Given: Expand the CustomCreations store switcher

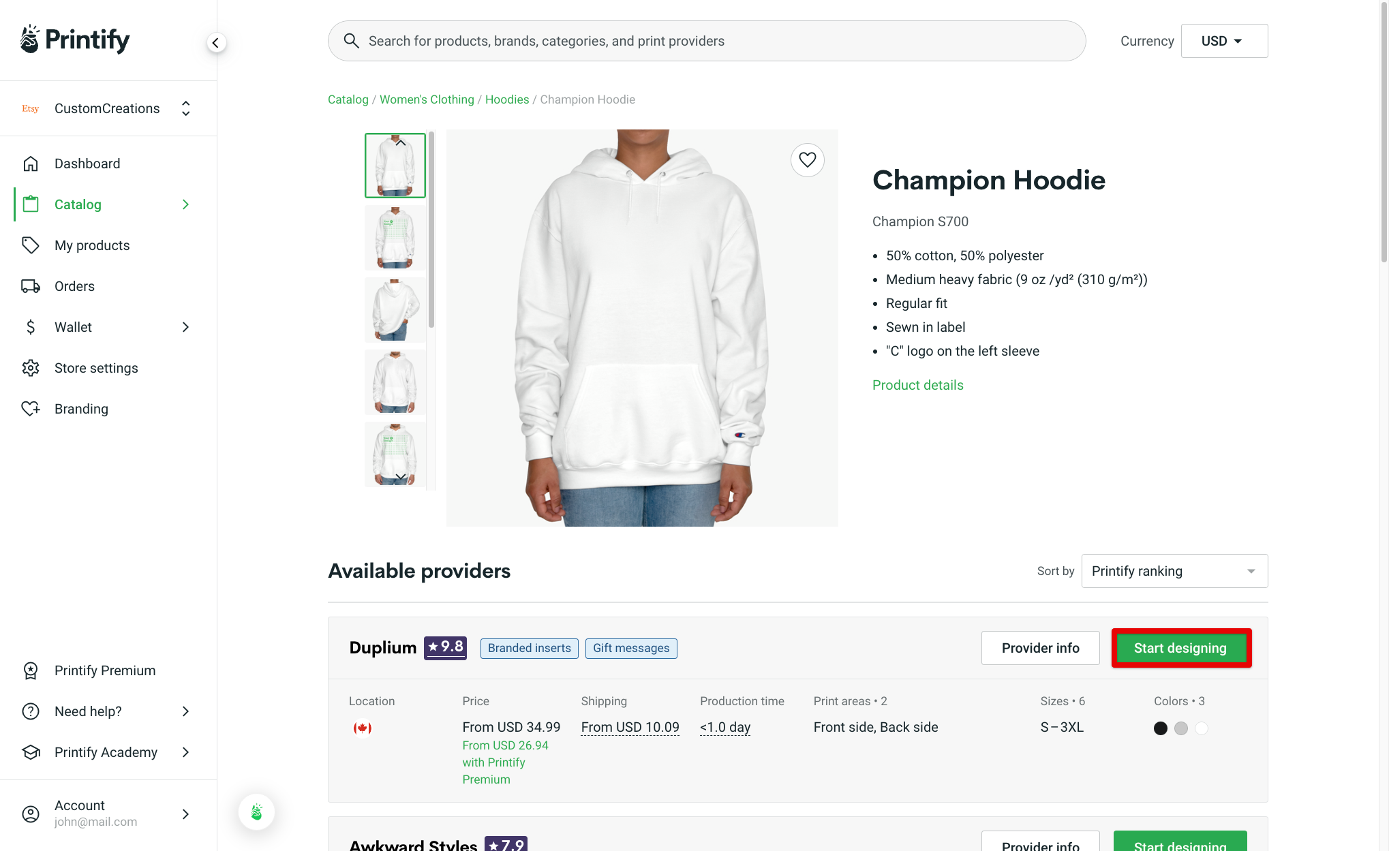Looking at the screenshot, I should click(185, 108).
